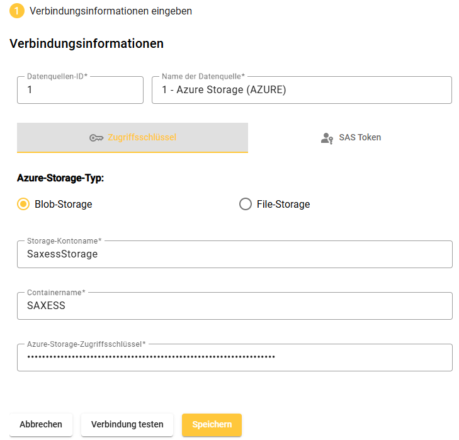Click the person-key icon beside SAS Token

(x=327, y=138)
